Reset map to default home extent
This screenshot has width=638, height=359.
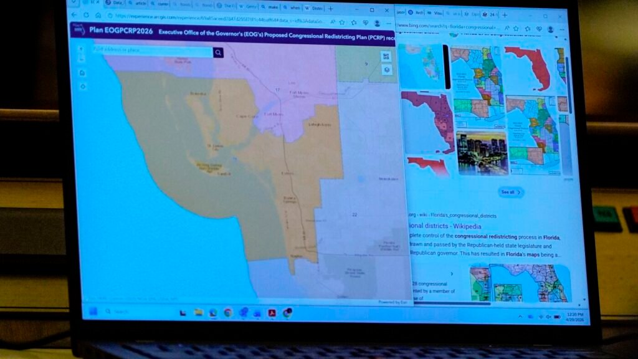82,73
